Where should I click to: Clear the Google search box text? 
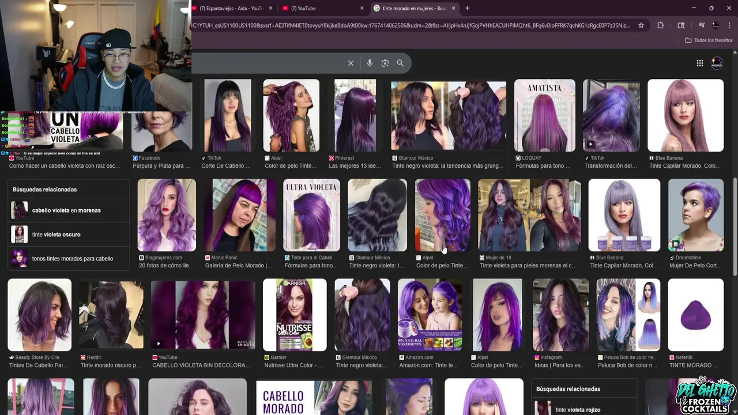[351, 63]
